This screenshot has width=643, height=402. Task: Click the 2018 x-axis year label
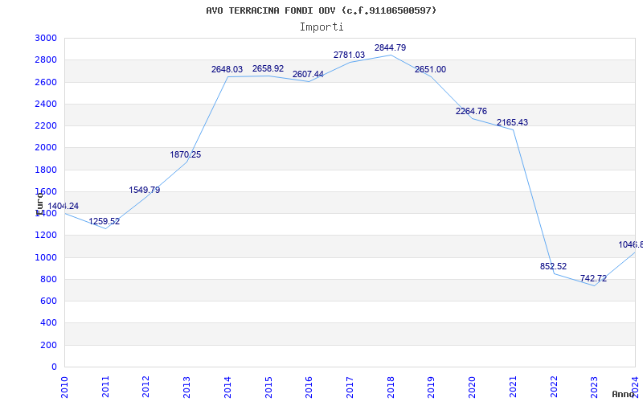[391, 387]
